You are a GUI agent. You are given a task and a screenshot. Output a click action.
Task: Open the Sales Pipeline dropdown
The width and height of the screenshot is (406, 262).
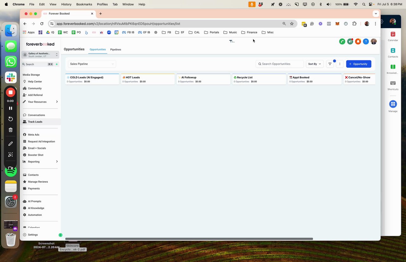tap(92, 64)
